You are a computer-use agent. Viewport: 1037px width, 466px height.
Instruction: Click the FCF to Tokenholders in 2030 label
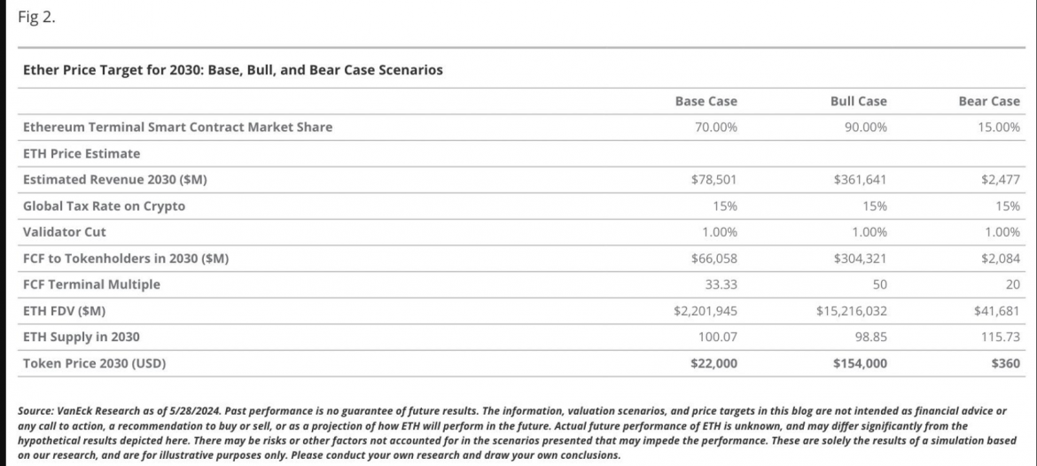click(132, 259)
